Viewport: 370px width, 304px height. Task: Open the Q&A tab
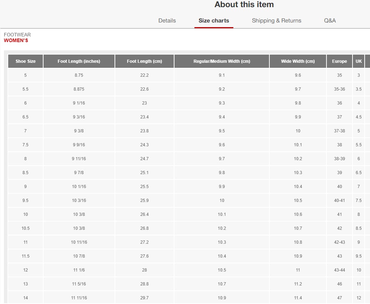[x=330, y=21]
